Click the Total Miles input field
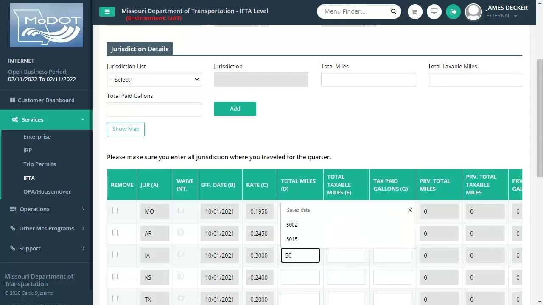This screenshot has height=305, width=543. (x=368, y=80)
